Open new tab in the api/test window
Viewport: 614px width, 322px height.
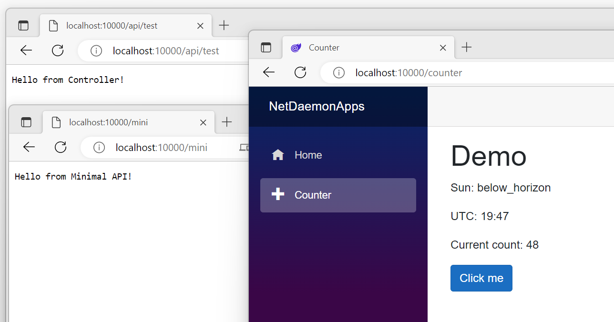click(x=224, y=26)
